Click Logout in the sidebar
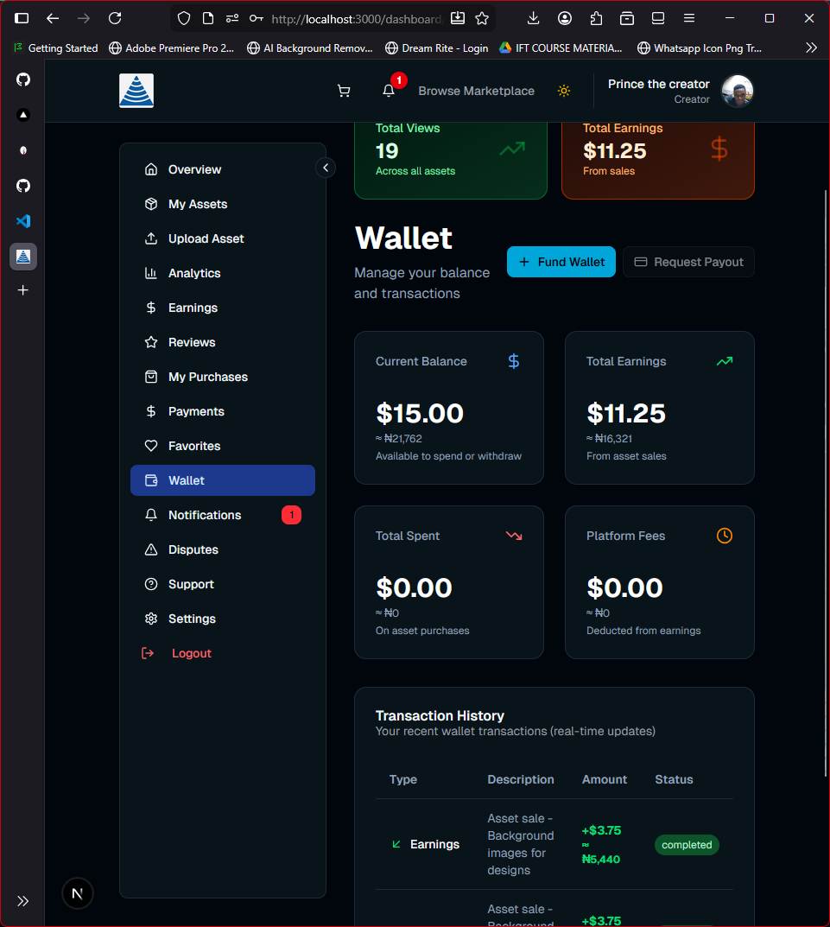Screen dimensions: 830x927 (x=191, y=653)
